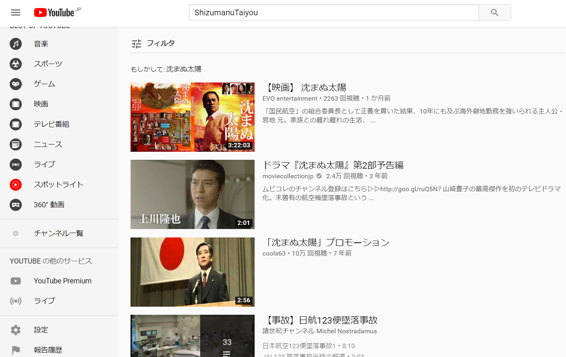Click the 2:56 promotion video thumbnail
The height and width of the screenshot is (357, 566).
(x=193, y=272)
